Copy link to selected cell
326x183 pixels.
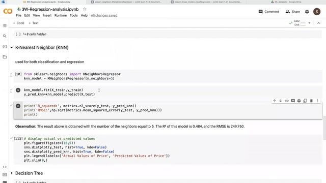tap(287, 101)
